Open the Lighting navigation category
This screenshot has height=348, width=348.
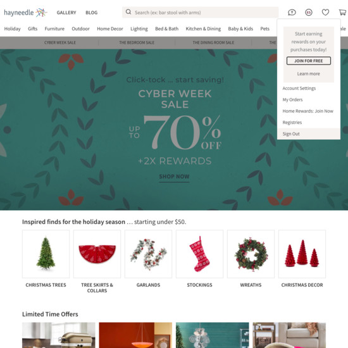tap(139, 28)
